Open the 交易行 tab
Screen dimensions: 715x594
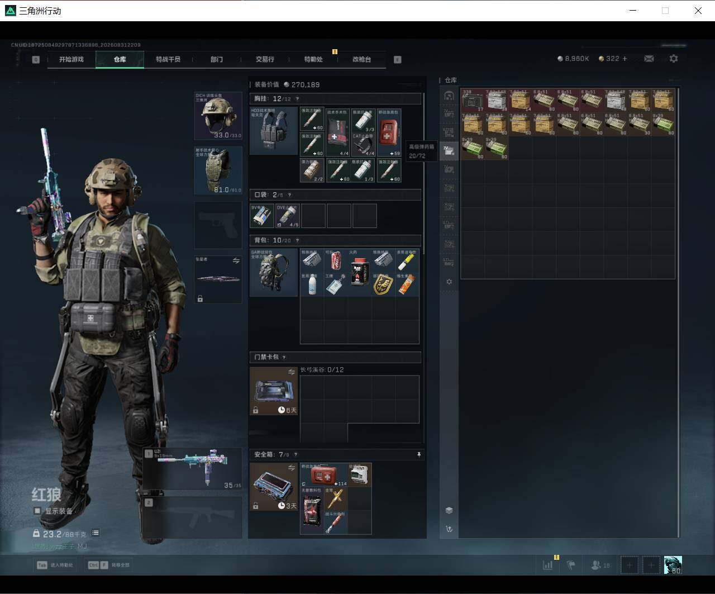click(265, 59)
